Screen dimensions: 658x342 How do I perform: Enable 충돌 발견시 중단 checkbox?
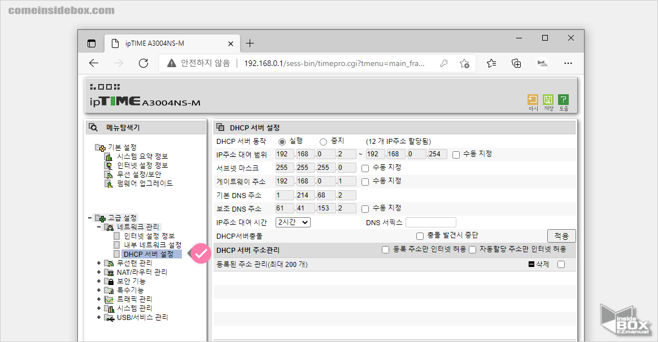point(420,236)
